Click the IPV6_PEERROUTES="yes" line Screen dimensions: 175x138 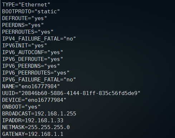click(x=36, y=73)
